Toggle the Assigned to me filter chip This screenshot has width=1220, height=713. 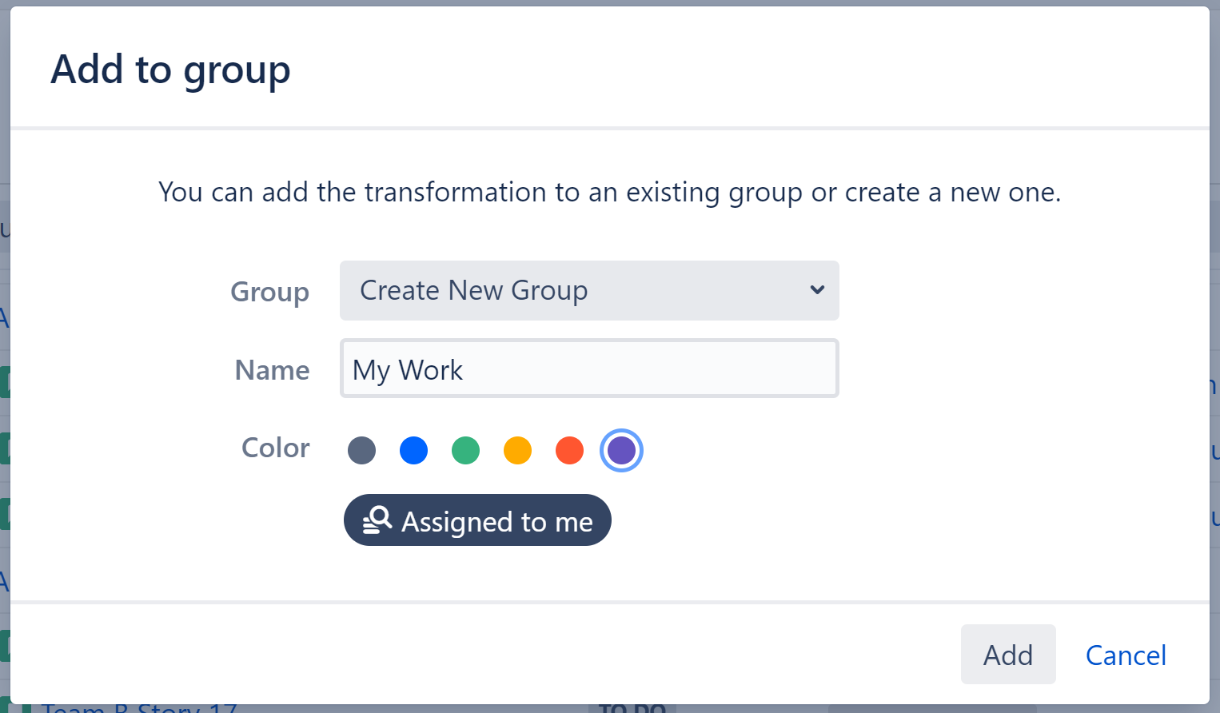point(477,520)
